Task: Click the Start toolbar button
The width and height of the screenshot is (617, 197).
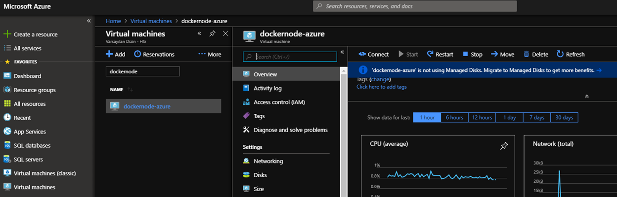Action: click(408, 54)
